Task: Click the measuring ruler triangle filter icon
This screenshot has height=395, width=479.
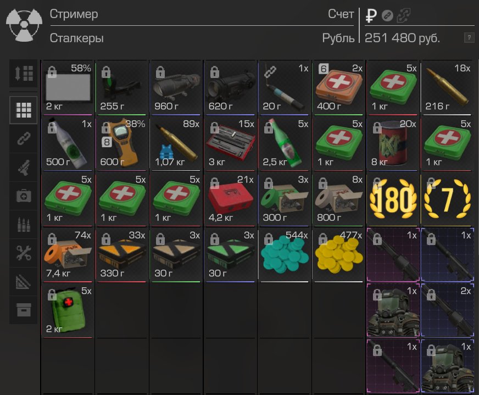Action: [x=24, y=282]
